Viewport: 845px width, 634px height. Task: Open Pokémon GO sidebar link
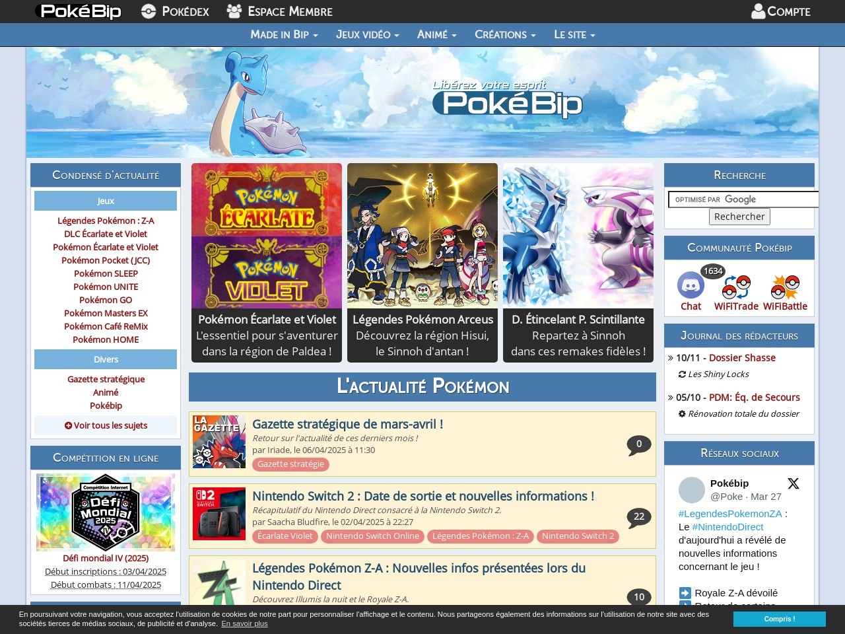point(106,300)
